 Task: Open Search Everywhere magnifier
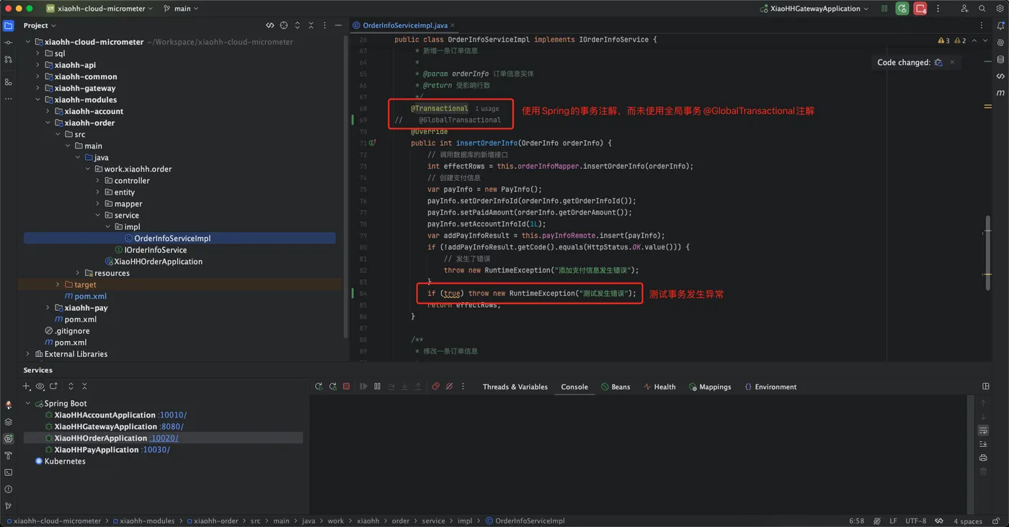click(x=982, y=9)
